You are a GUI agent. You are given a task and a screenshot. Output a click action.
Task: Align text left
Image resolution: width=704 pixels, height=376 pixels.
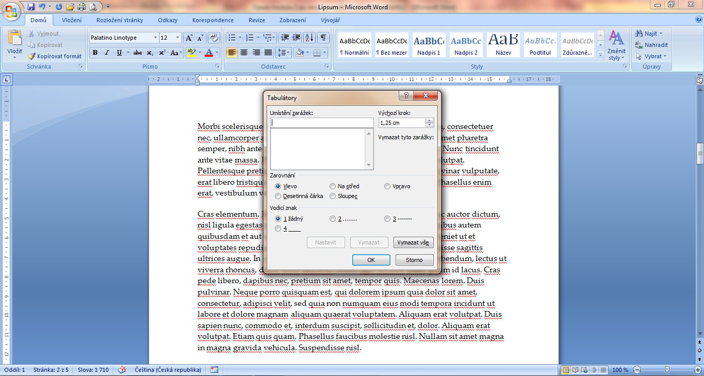(232, 53)
